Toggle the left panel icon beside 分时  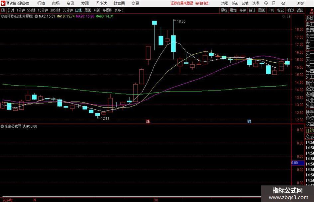[3, 10]
